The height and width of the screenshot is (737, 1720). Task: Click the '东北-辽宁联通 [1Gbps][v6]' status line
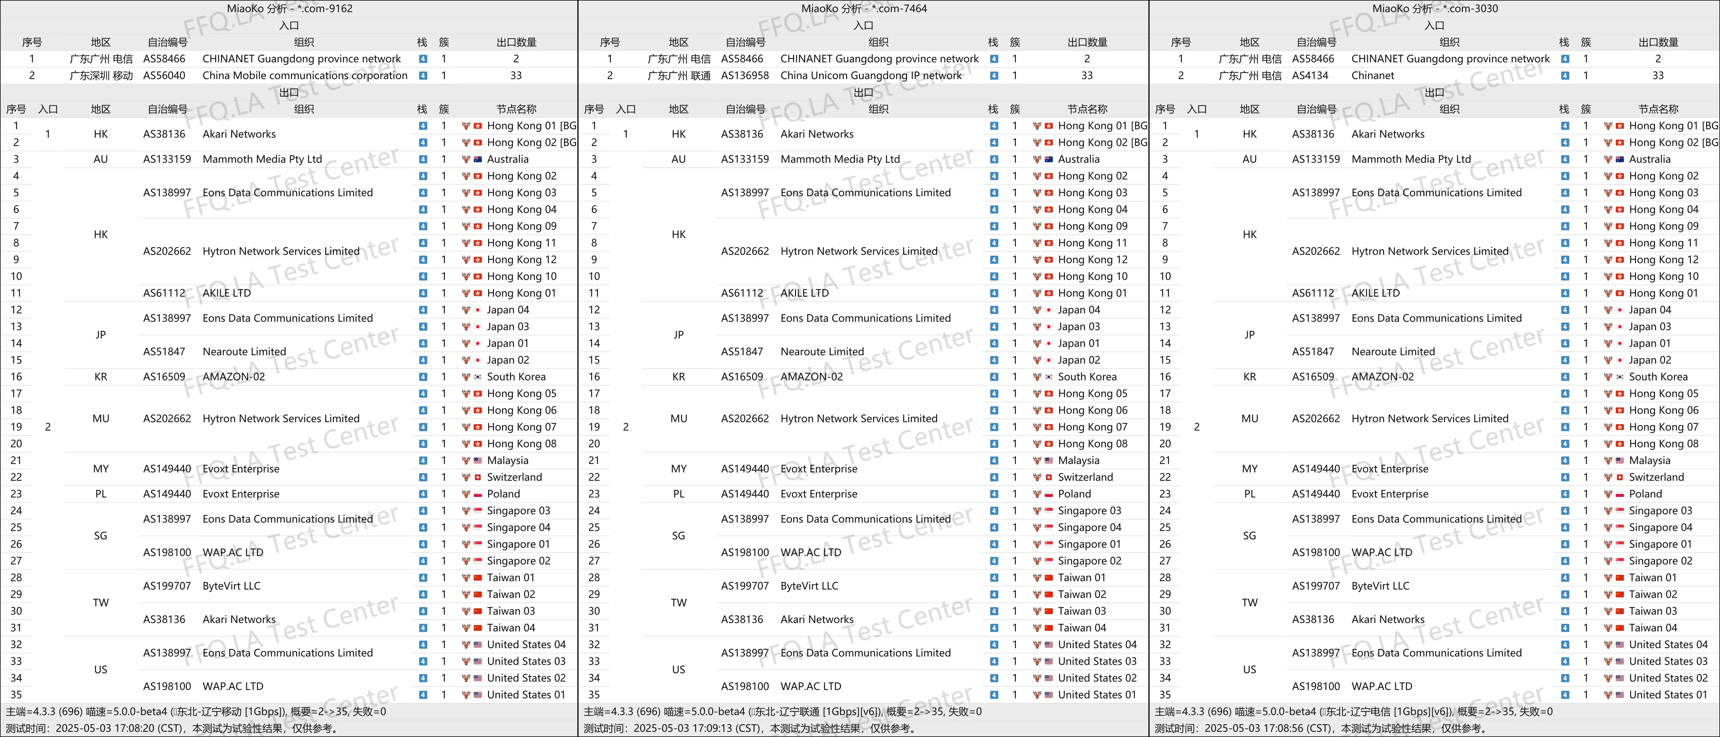click(x=783, y=712)
